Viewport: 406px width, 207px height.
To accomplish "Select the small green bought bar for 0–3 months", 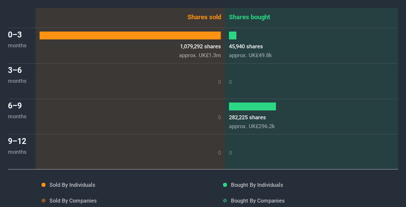I will (232, 35).
